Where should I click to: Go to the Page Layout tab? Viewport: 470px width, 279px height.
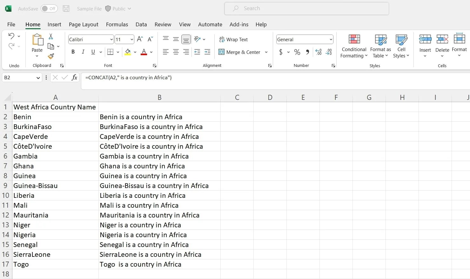(84, 24)
